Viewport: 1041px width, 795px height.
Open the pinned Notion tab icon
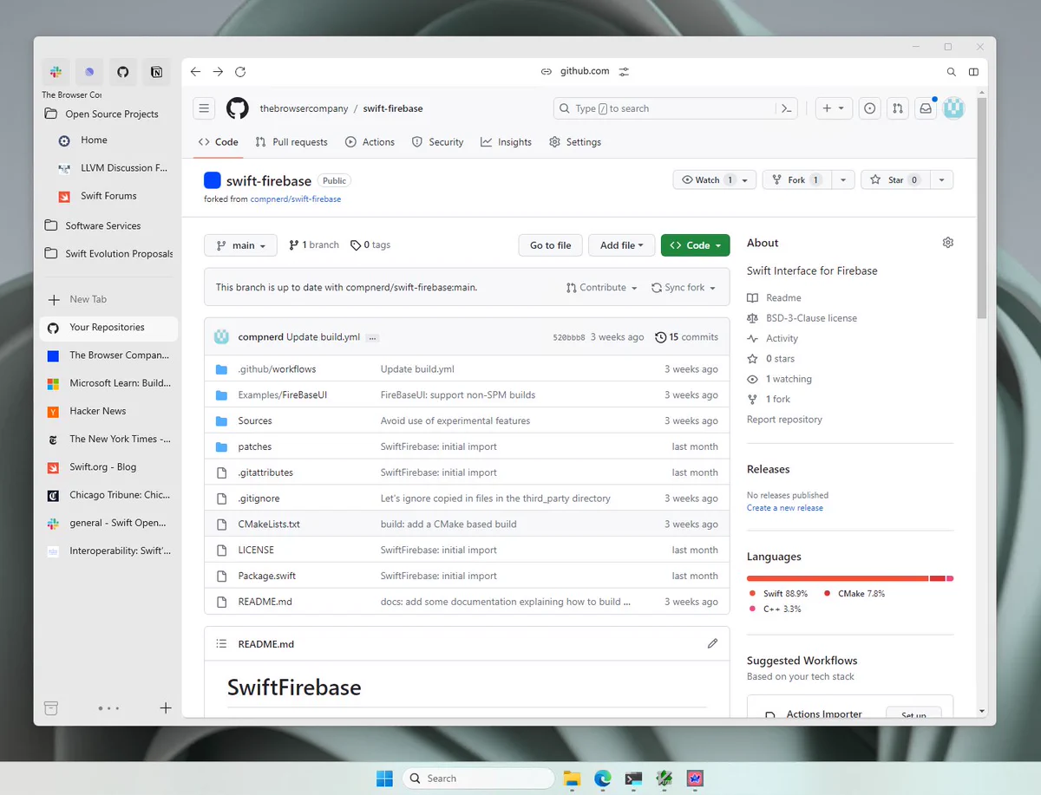157,72
